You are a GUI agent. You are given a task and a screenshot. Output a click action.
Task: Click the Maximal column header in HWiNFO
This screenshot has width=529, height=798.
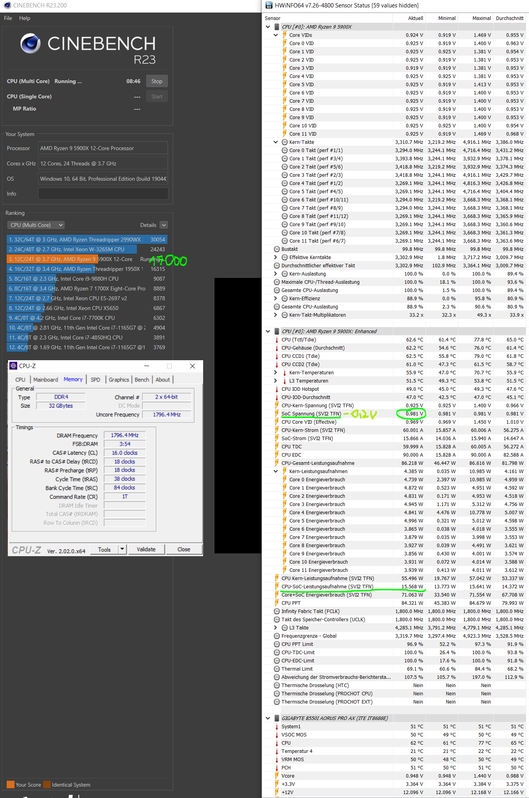pos(482,18)
